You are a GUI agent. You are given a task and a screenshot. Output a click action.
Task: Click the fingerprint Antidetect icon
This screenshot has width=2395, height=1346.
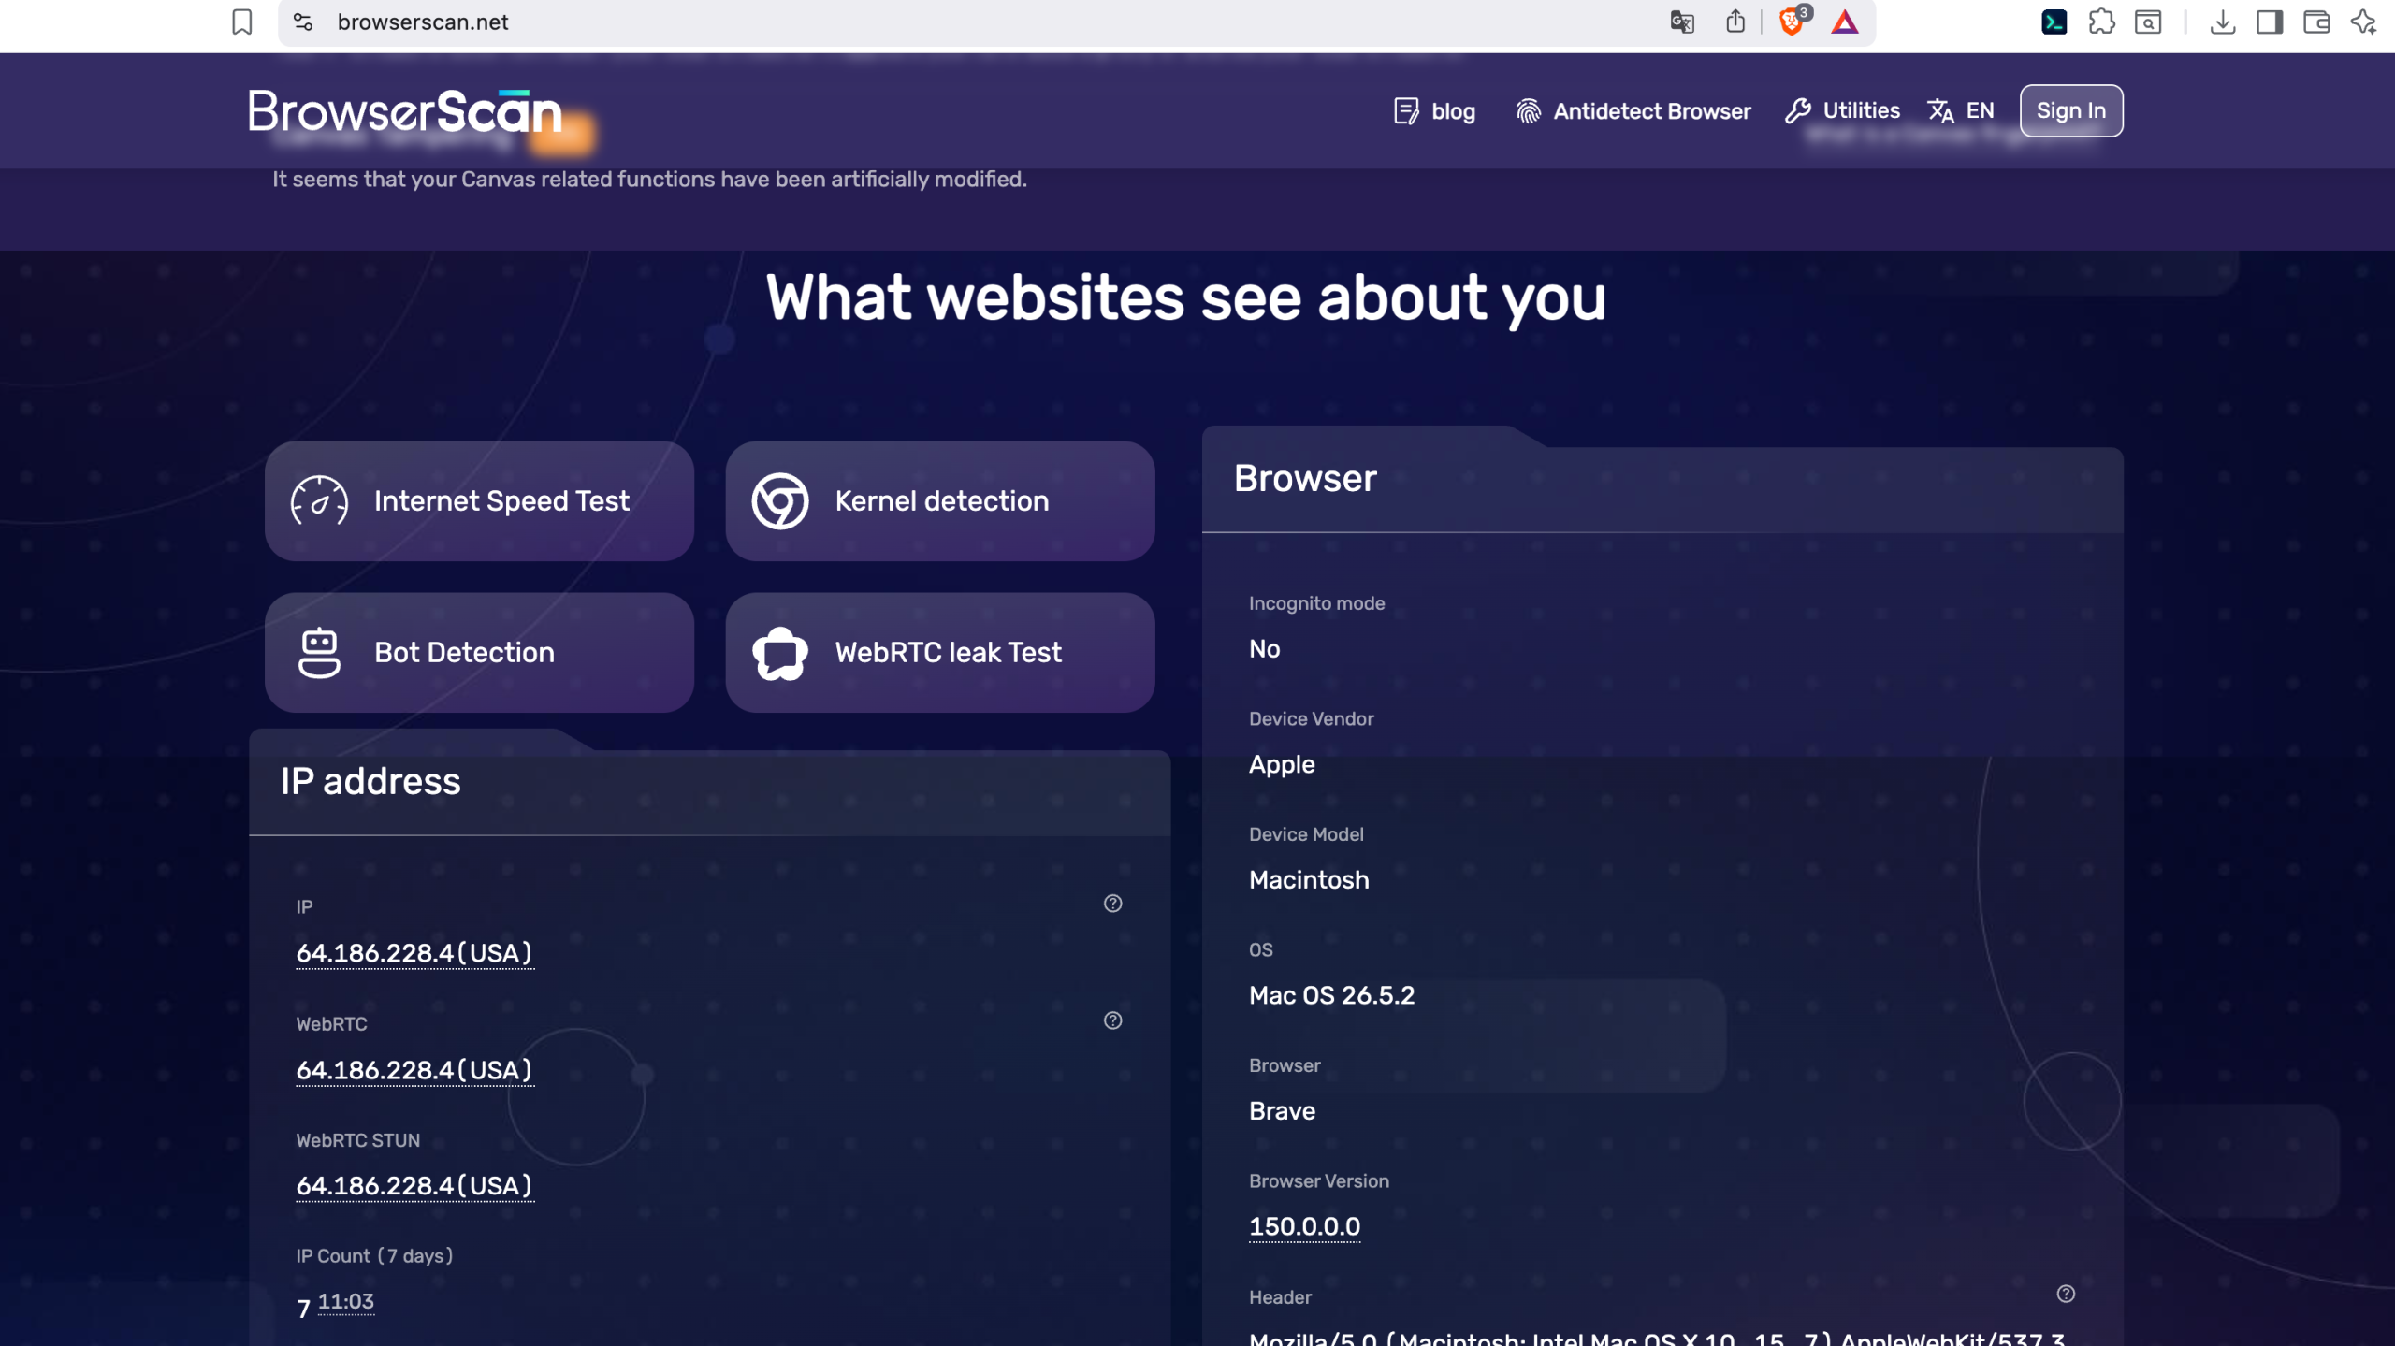pyautogui.click(x=1529, y=111)
